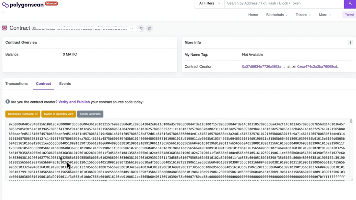This screenshot has width=356, height=200.
Task: Copy the contract address to clipboard
Action: 141,28
